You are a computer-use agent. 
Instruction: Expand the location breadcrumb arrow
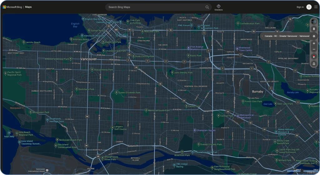coord(262,36)
